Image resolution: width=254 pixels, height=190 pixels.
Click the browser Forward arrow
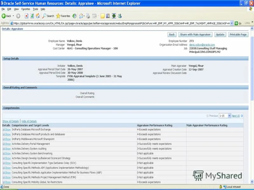pos(18,16)
